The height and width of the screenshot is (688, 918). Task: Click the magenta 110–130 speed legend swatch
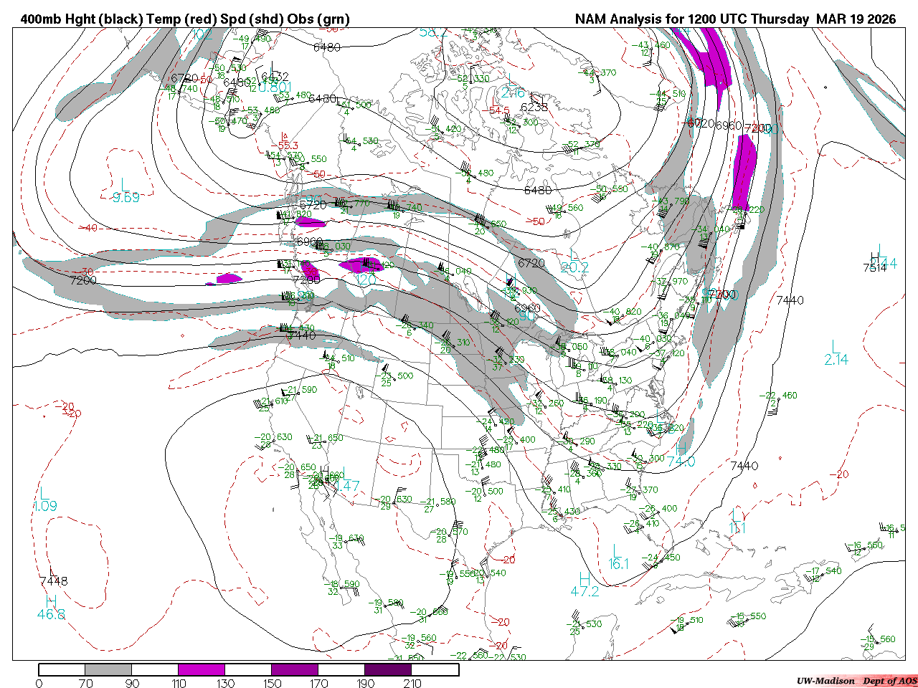coord(202,669)
